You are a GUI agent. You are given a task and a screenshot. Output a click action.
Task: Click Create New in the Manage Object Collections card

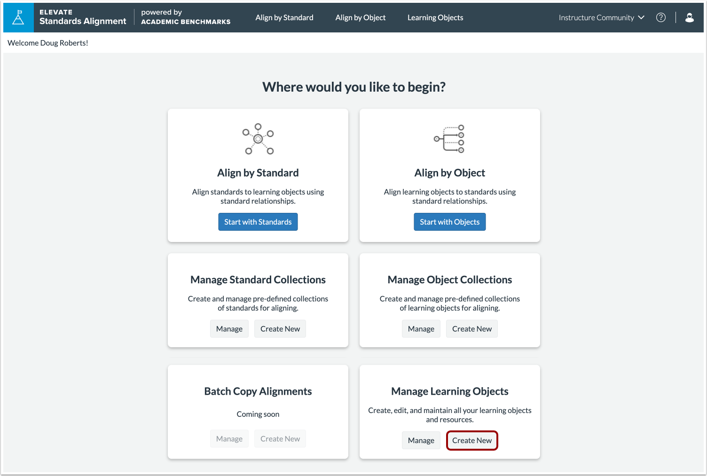(471, 328)
